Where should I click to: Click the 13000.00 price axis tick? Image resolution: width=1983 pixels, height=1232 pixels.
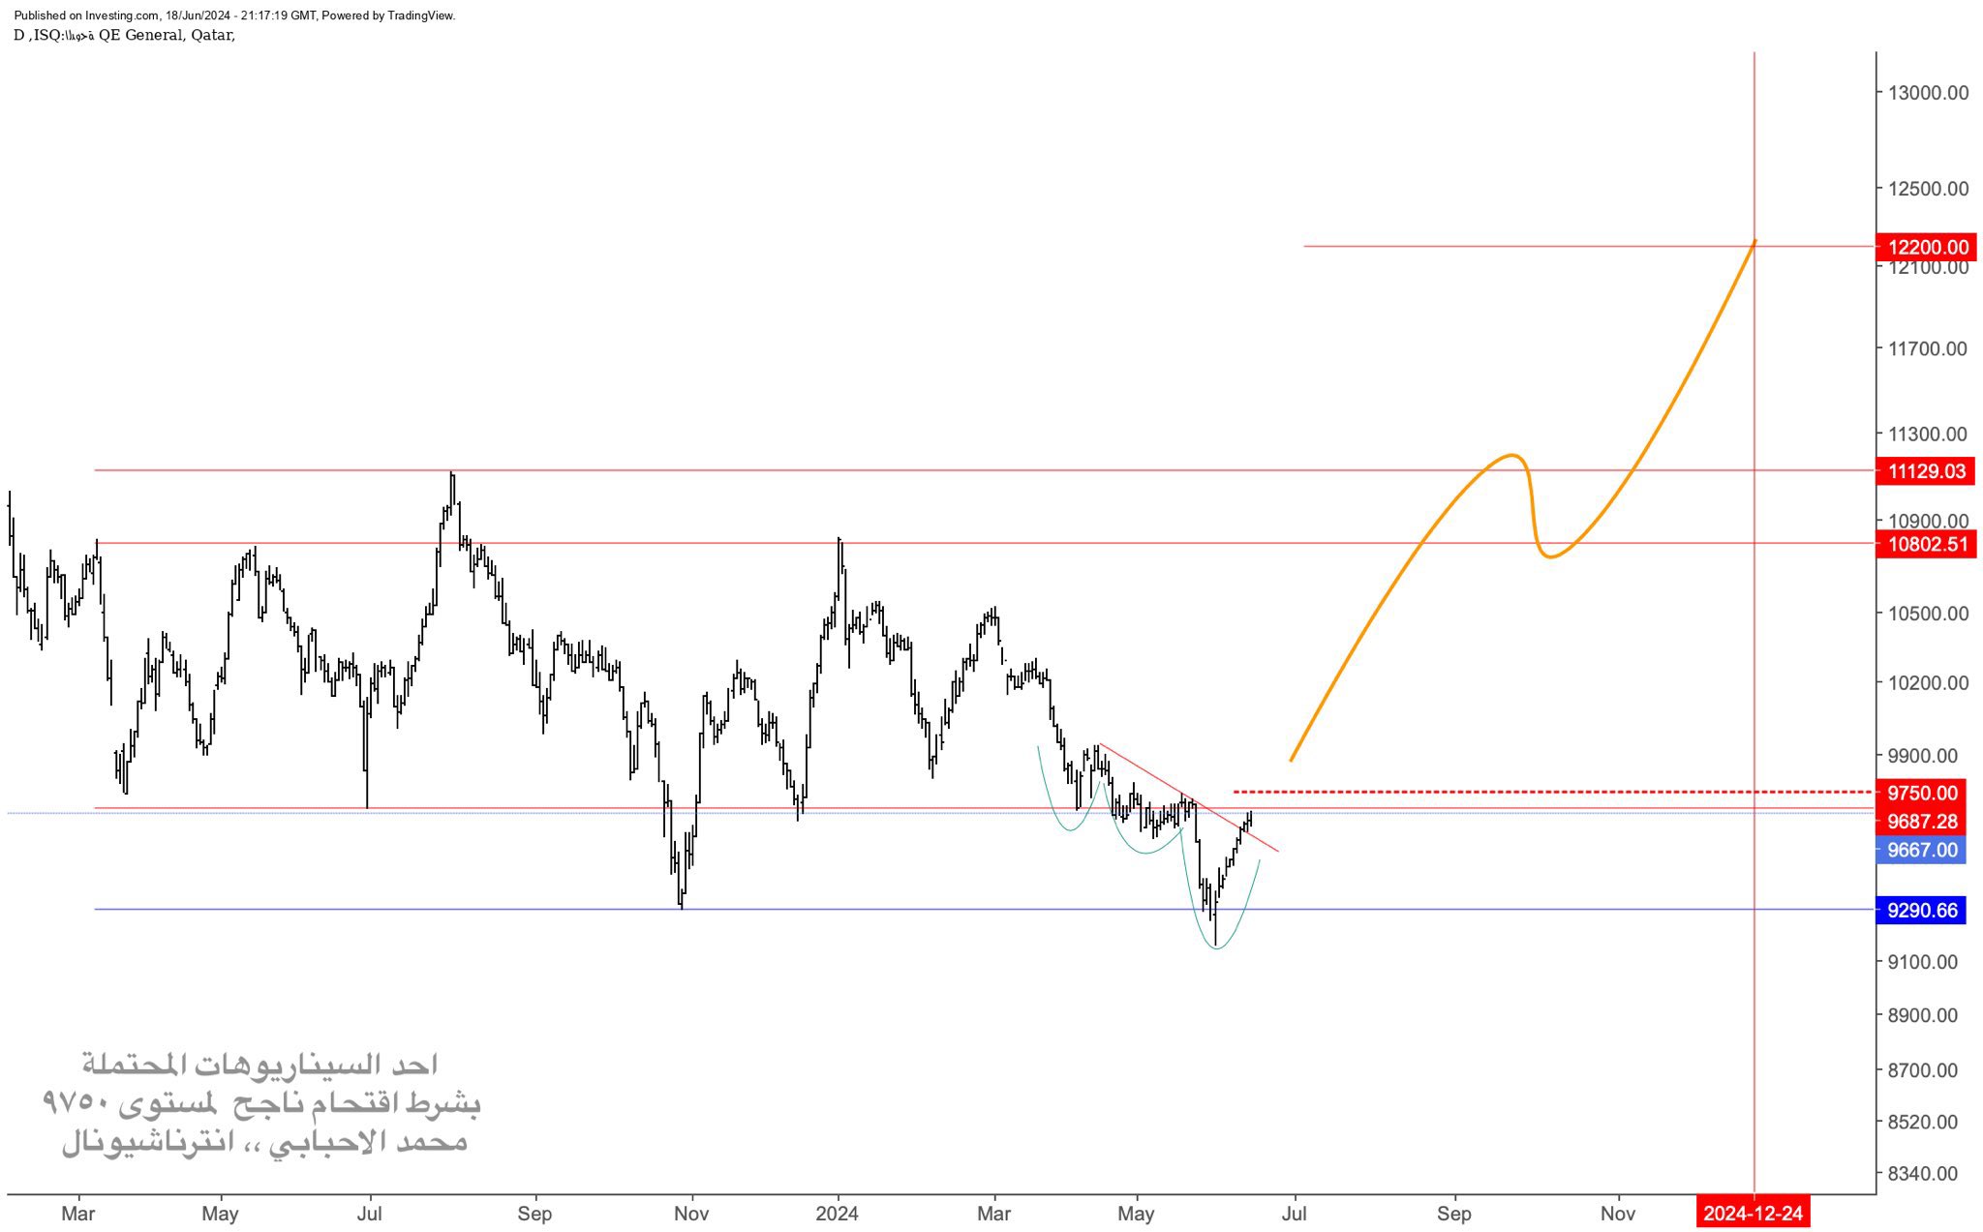tap(1928, 93)
